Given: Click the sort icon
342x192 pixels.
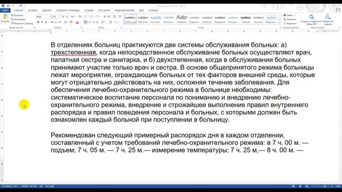Looking at the screenshot, I should click(115, 17).
